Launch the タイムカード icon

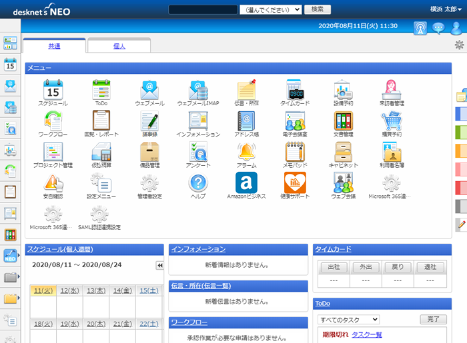pos(294,90)
